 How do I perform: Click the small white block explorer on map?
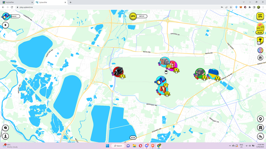pos(166,72)
